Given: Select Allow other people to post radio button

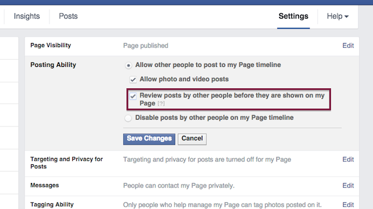Looking at the screenshot, I should coord(128,66).
